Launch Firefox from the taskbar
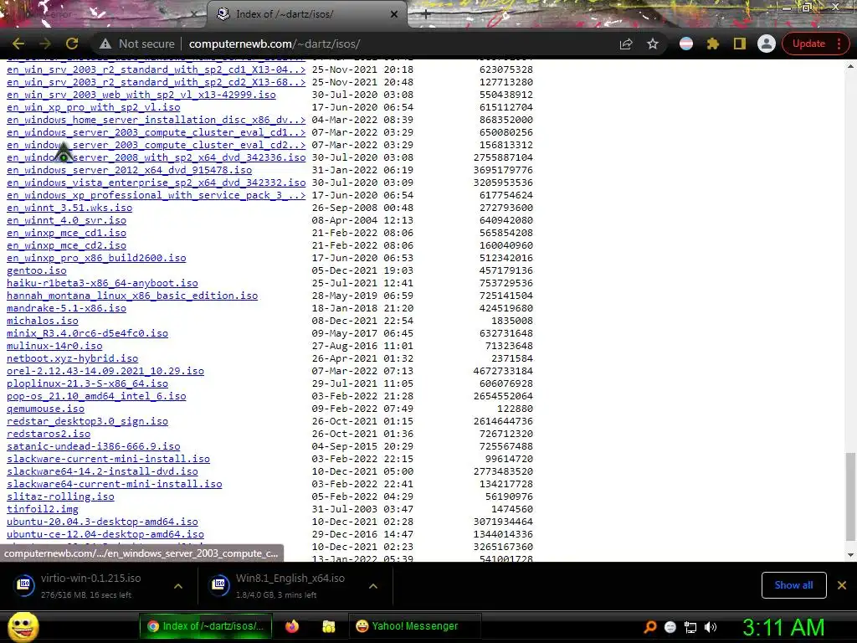The height and width of the screenshot is (643, 857). tap(292, 626)
